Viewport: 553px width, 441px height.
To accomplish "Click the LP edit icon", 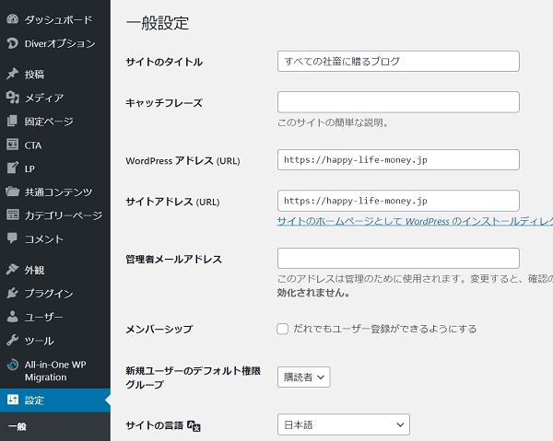I will (12, 168).
